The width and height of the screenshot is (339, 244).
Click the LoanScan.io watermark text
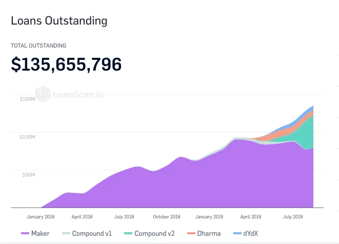(x=78, y=95)
